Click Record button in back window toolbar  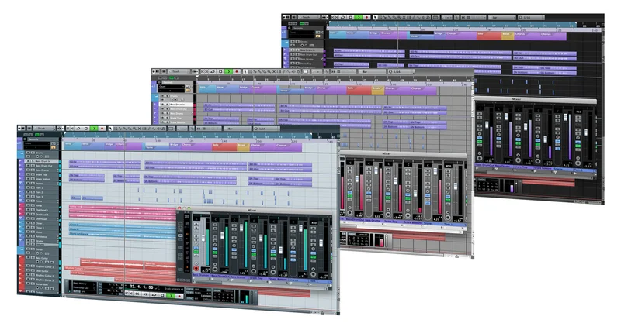[366, 17]
